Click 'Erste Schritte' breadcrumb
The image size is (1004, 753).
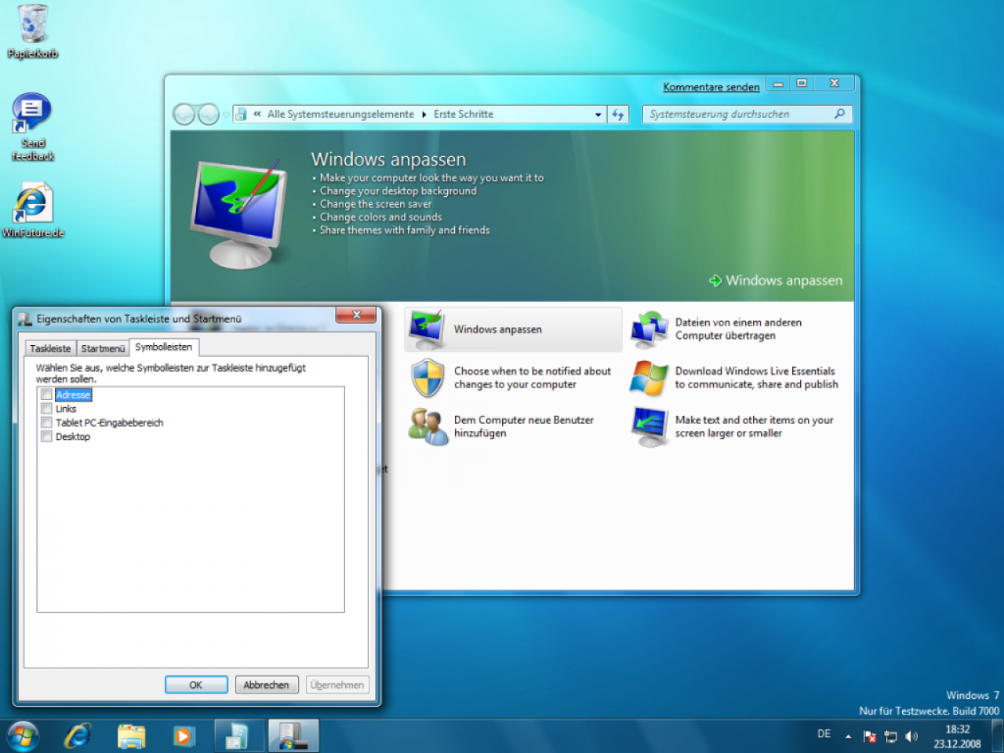pyautogui.click(x=464, y=115)
